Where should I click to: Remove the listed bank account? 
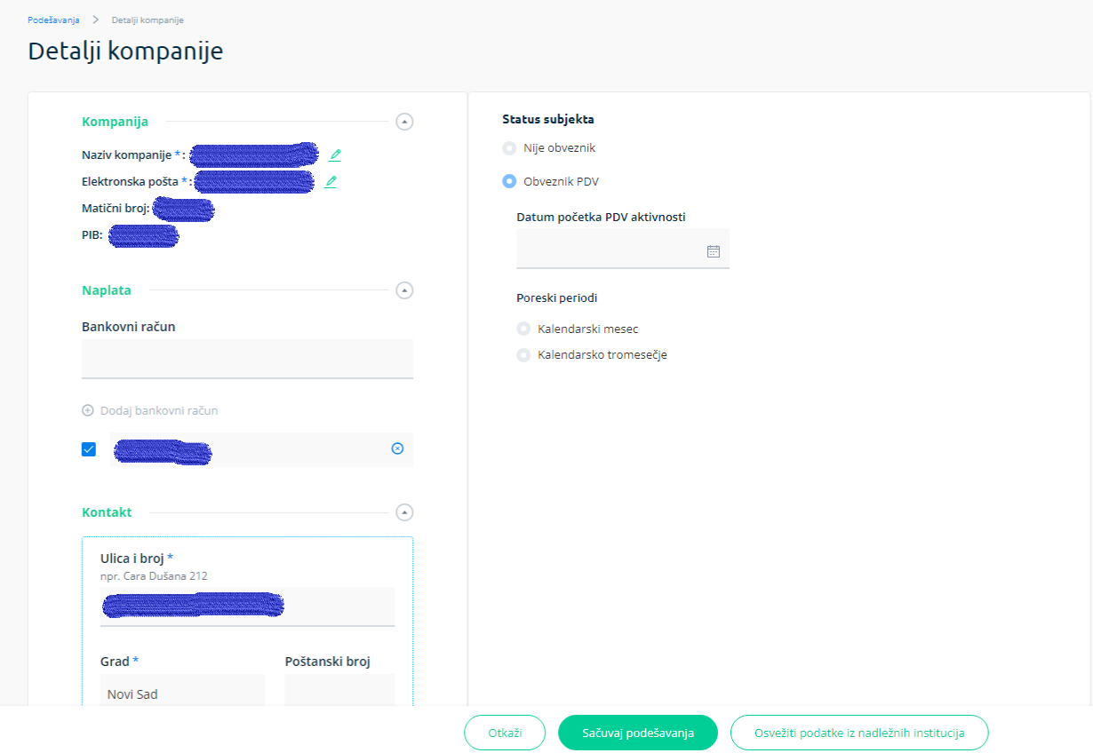click(x=397, y=448)
